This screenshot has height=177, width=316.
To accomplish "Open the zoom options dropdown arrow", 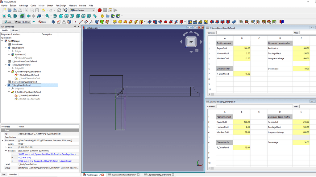I will coord(51,16).
